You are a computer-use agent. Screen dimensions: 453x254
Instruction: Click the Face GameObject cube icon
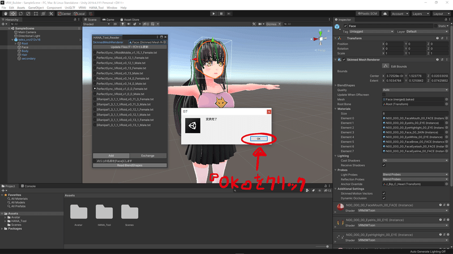(x=337, y=27)
